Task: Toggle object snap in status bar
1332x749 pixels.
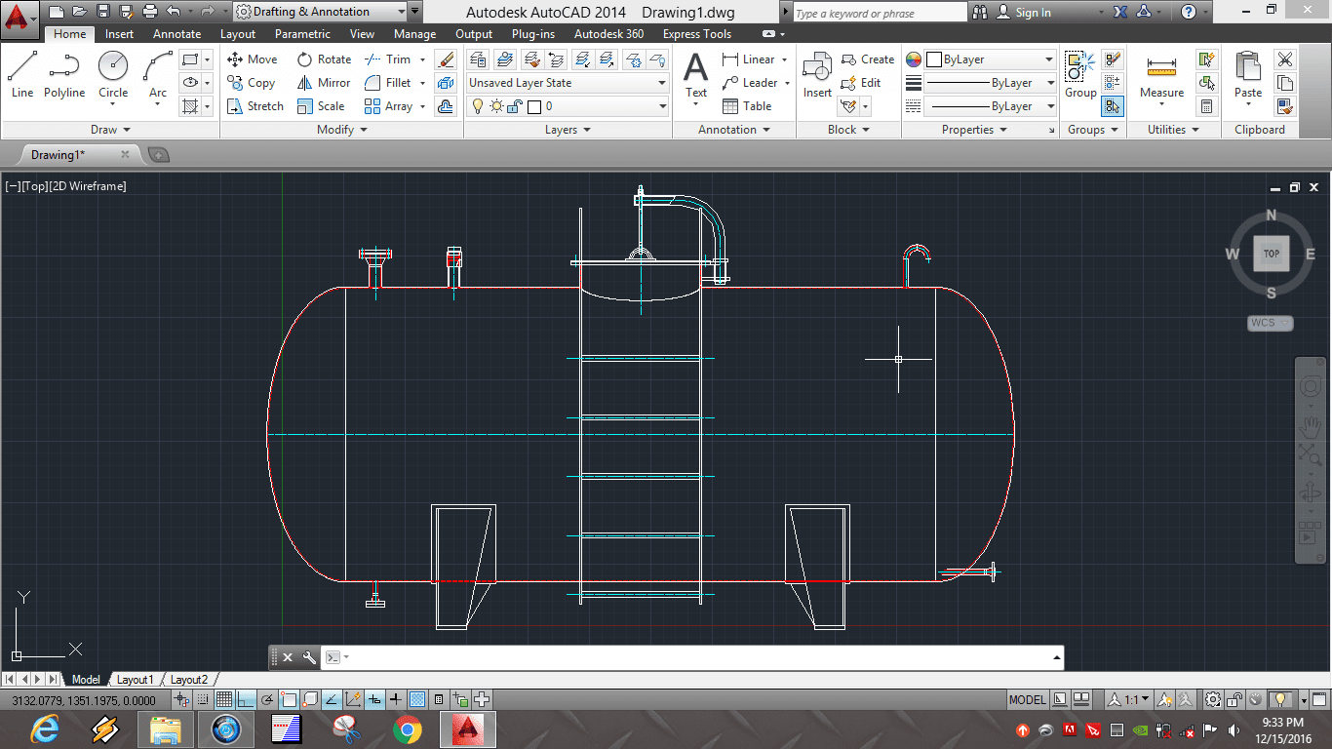Action: pos(289,698)
